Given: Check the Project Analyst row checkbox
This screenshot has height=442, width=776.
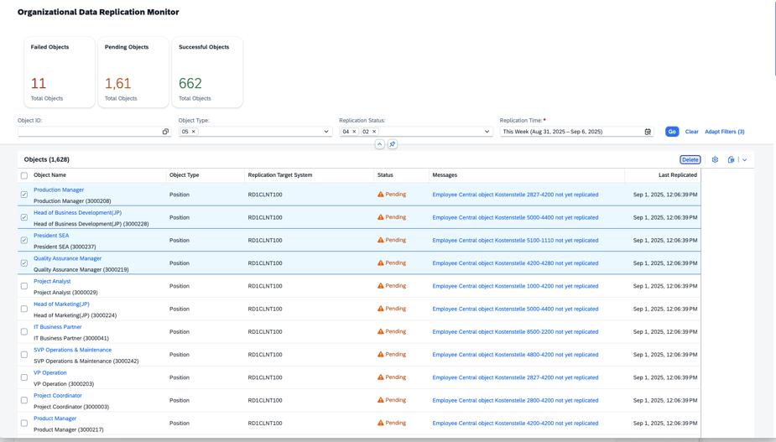Looking at the screenshot, I should click(24, 286).
